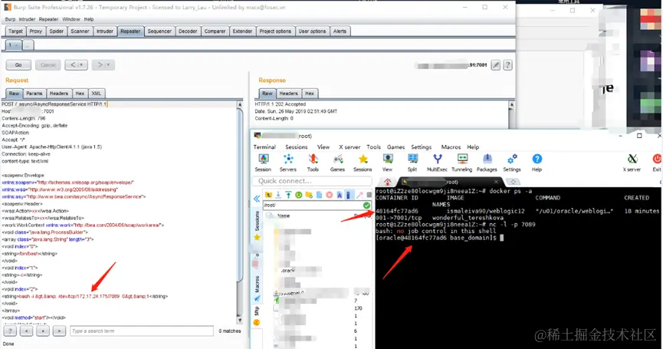Click the search term input field
Viewport: 663px width, 349px height.
click(x=142, y=331)
